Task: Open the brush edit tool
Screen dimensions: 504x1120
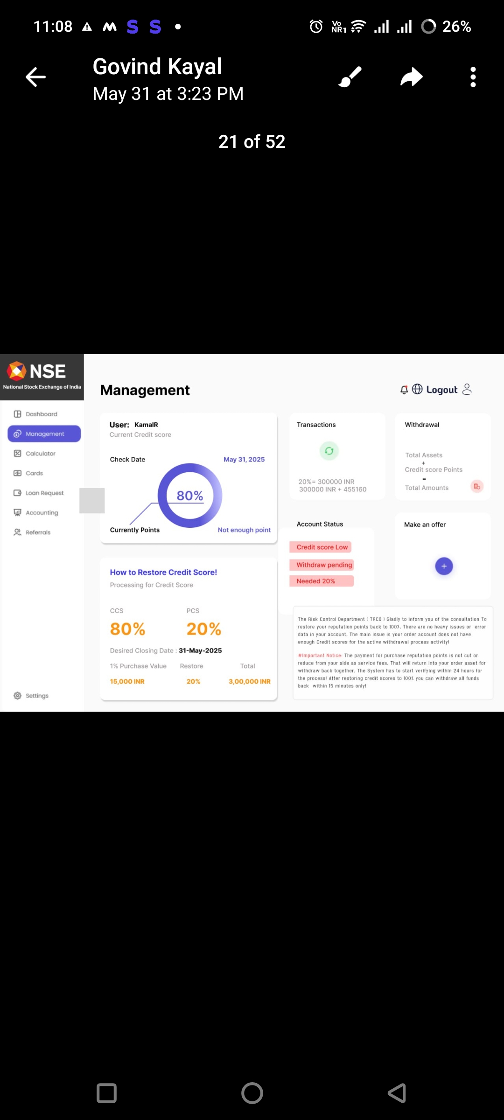Action: coord(350,77)
